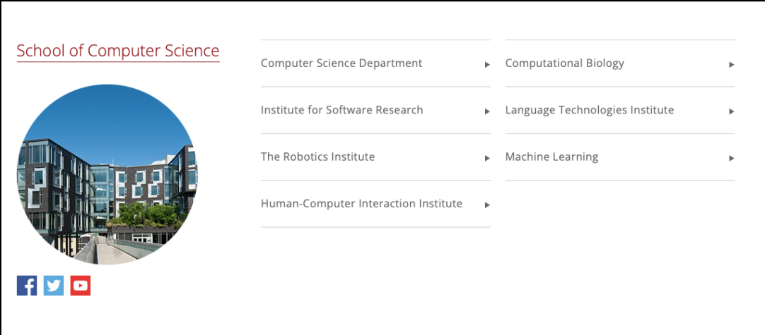
Task: Expand arrow beside Computer Science Department
Action: 487,64
